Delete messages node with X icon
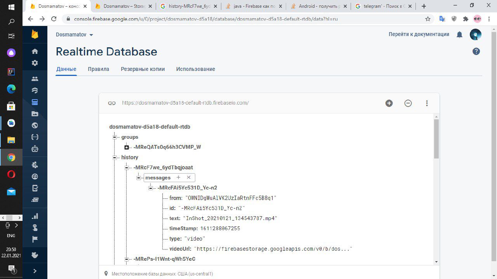 (189, 177)
